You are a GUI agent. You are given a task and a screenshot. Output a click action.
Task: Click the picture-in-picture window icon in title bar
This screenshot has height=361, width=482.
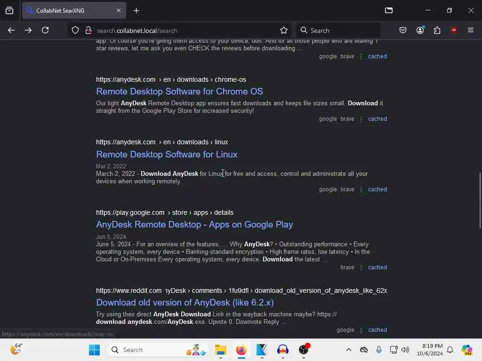click(x=388, y=10)
